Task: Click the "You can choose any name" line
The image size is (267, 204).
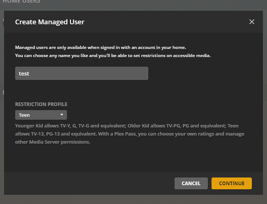Action: coord(113,56)
